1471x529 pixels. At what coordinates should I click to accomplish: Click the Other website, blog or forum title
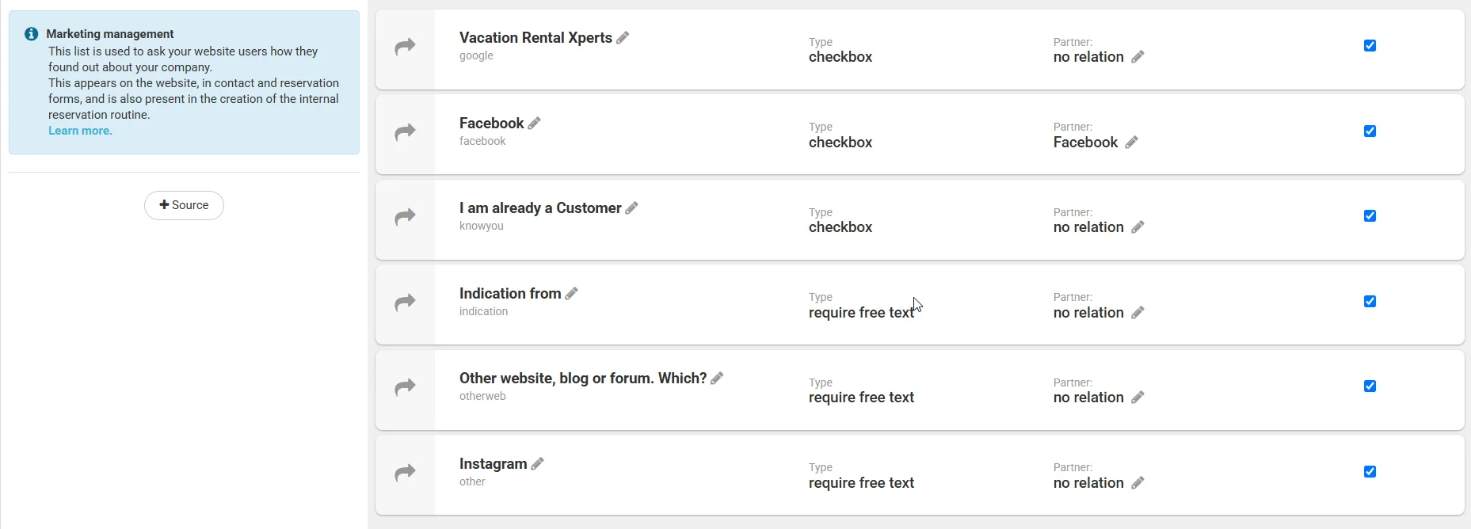(x=582, y=379)
